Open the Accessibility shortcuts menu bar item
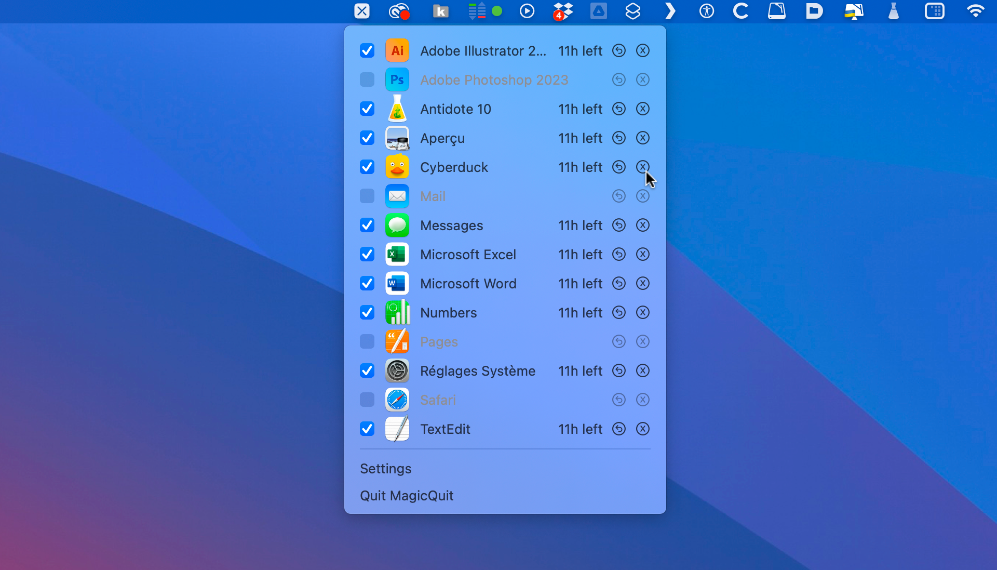This screenshot has width=997, height=570. tap(707, 11)
